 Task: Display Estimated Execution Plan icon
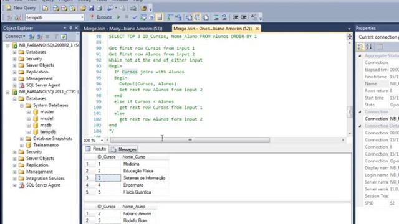click(143, 17)
